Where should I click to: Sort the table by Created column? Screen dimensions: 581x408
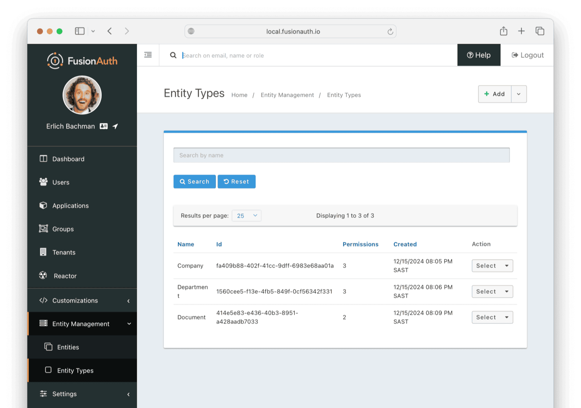[405, 244]
